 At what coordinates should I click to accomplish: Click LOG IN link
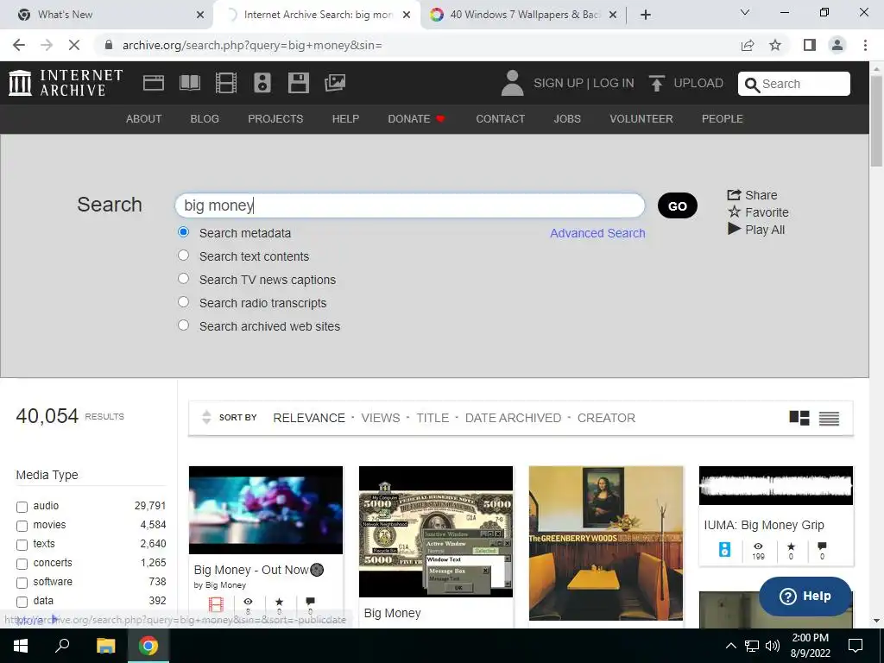coord(614,84)
